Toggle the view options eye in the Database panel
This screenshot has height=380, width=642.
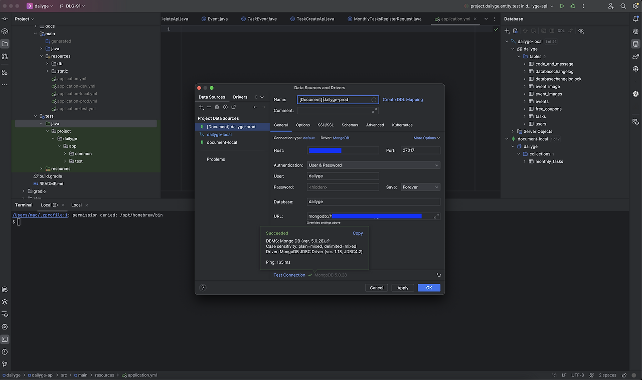click(x=581, y=31)
